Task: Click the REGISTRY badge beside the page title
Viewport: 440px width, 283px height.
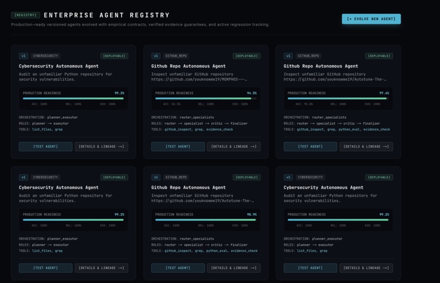Action: 25,15
